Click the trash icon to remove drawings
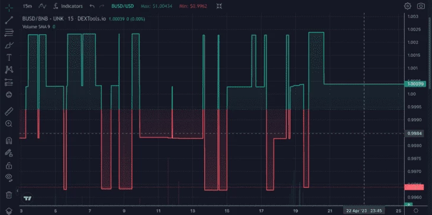 [9, 195]
